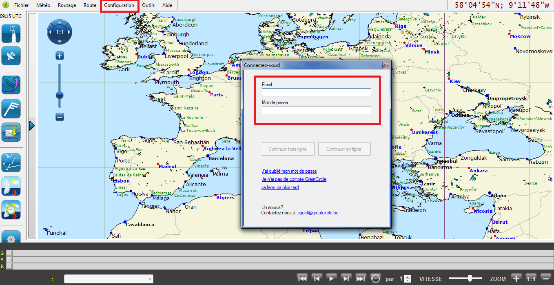The width and height of the screenshot is (554, 285).
Task: Click the 'J'ai oublié mon mot de passe' link
Action: pos(289,171)
